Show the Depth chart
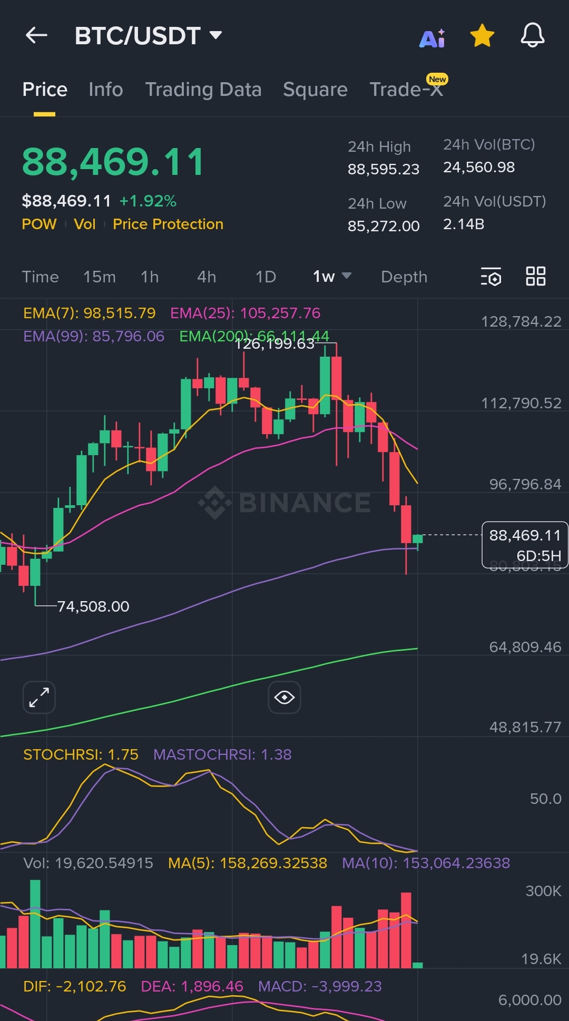Viewport: 569px width, 1021px height. tap(404, 277)
